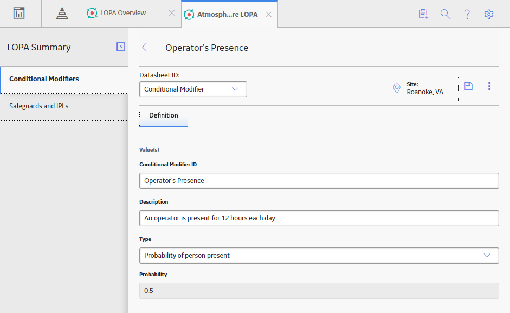Collapse the LOPA Summary side panel
The width and height of the screenshot is (510, 313).
click(120, 47)
